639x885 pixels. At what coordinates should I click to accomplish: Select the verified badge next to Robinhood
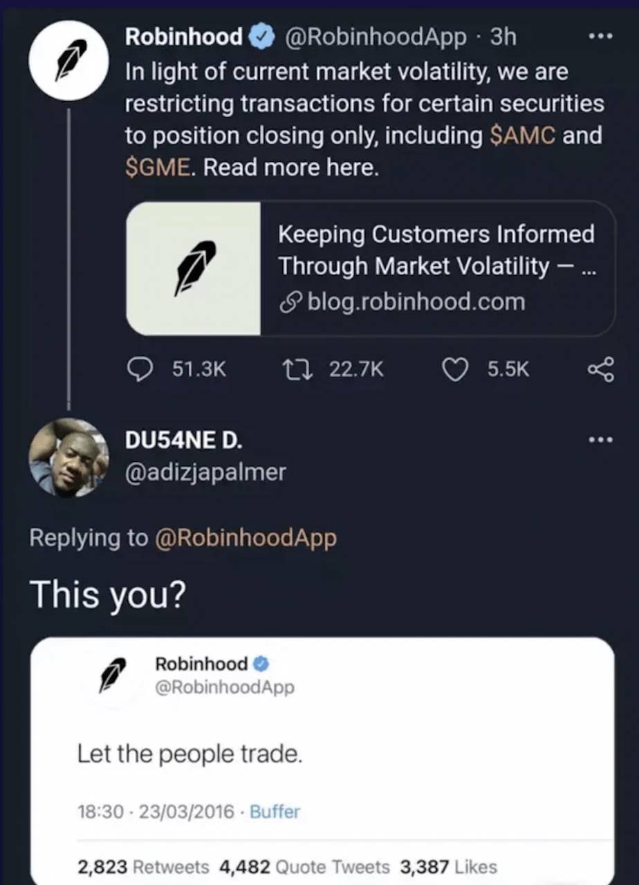(261, 36)
